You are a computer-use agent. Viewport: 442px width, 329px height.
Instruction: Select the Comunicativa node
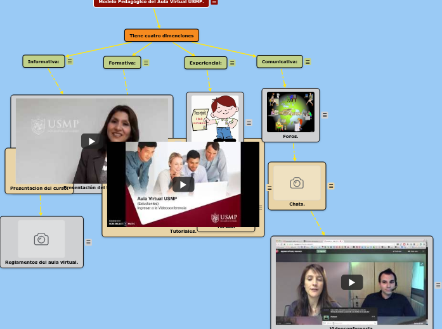pyautogui.click(x=279, y=61)
